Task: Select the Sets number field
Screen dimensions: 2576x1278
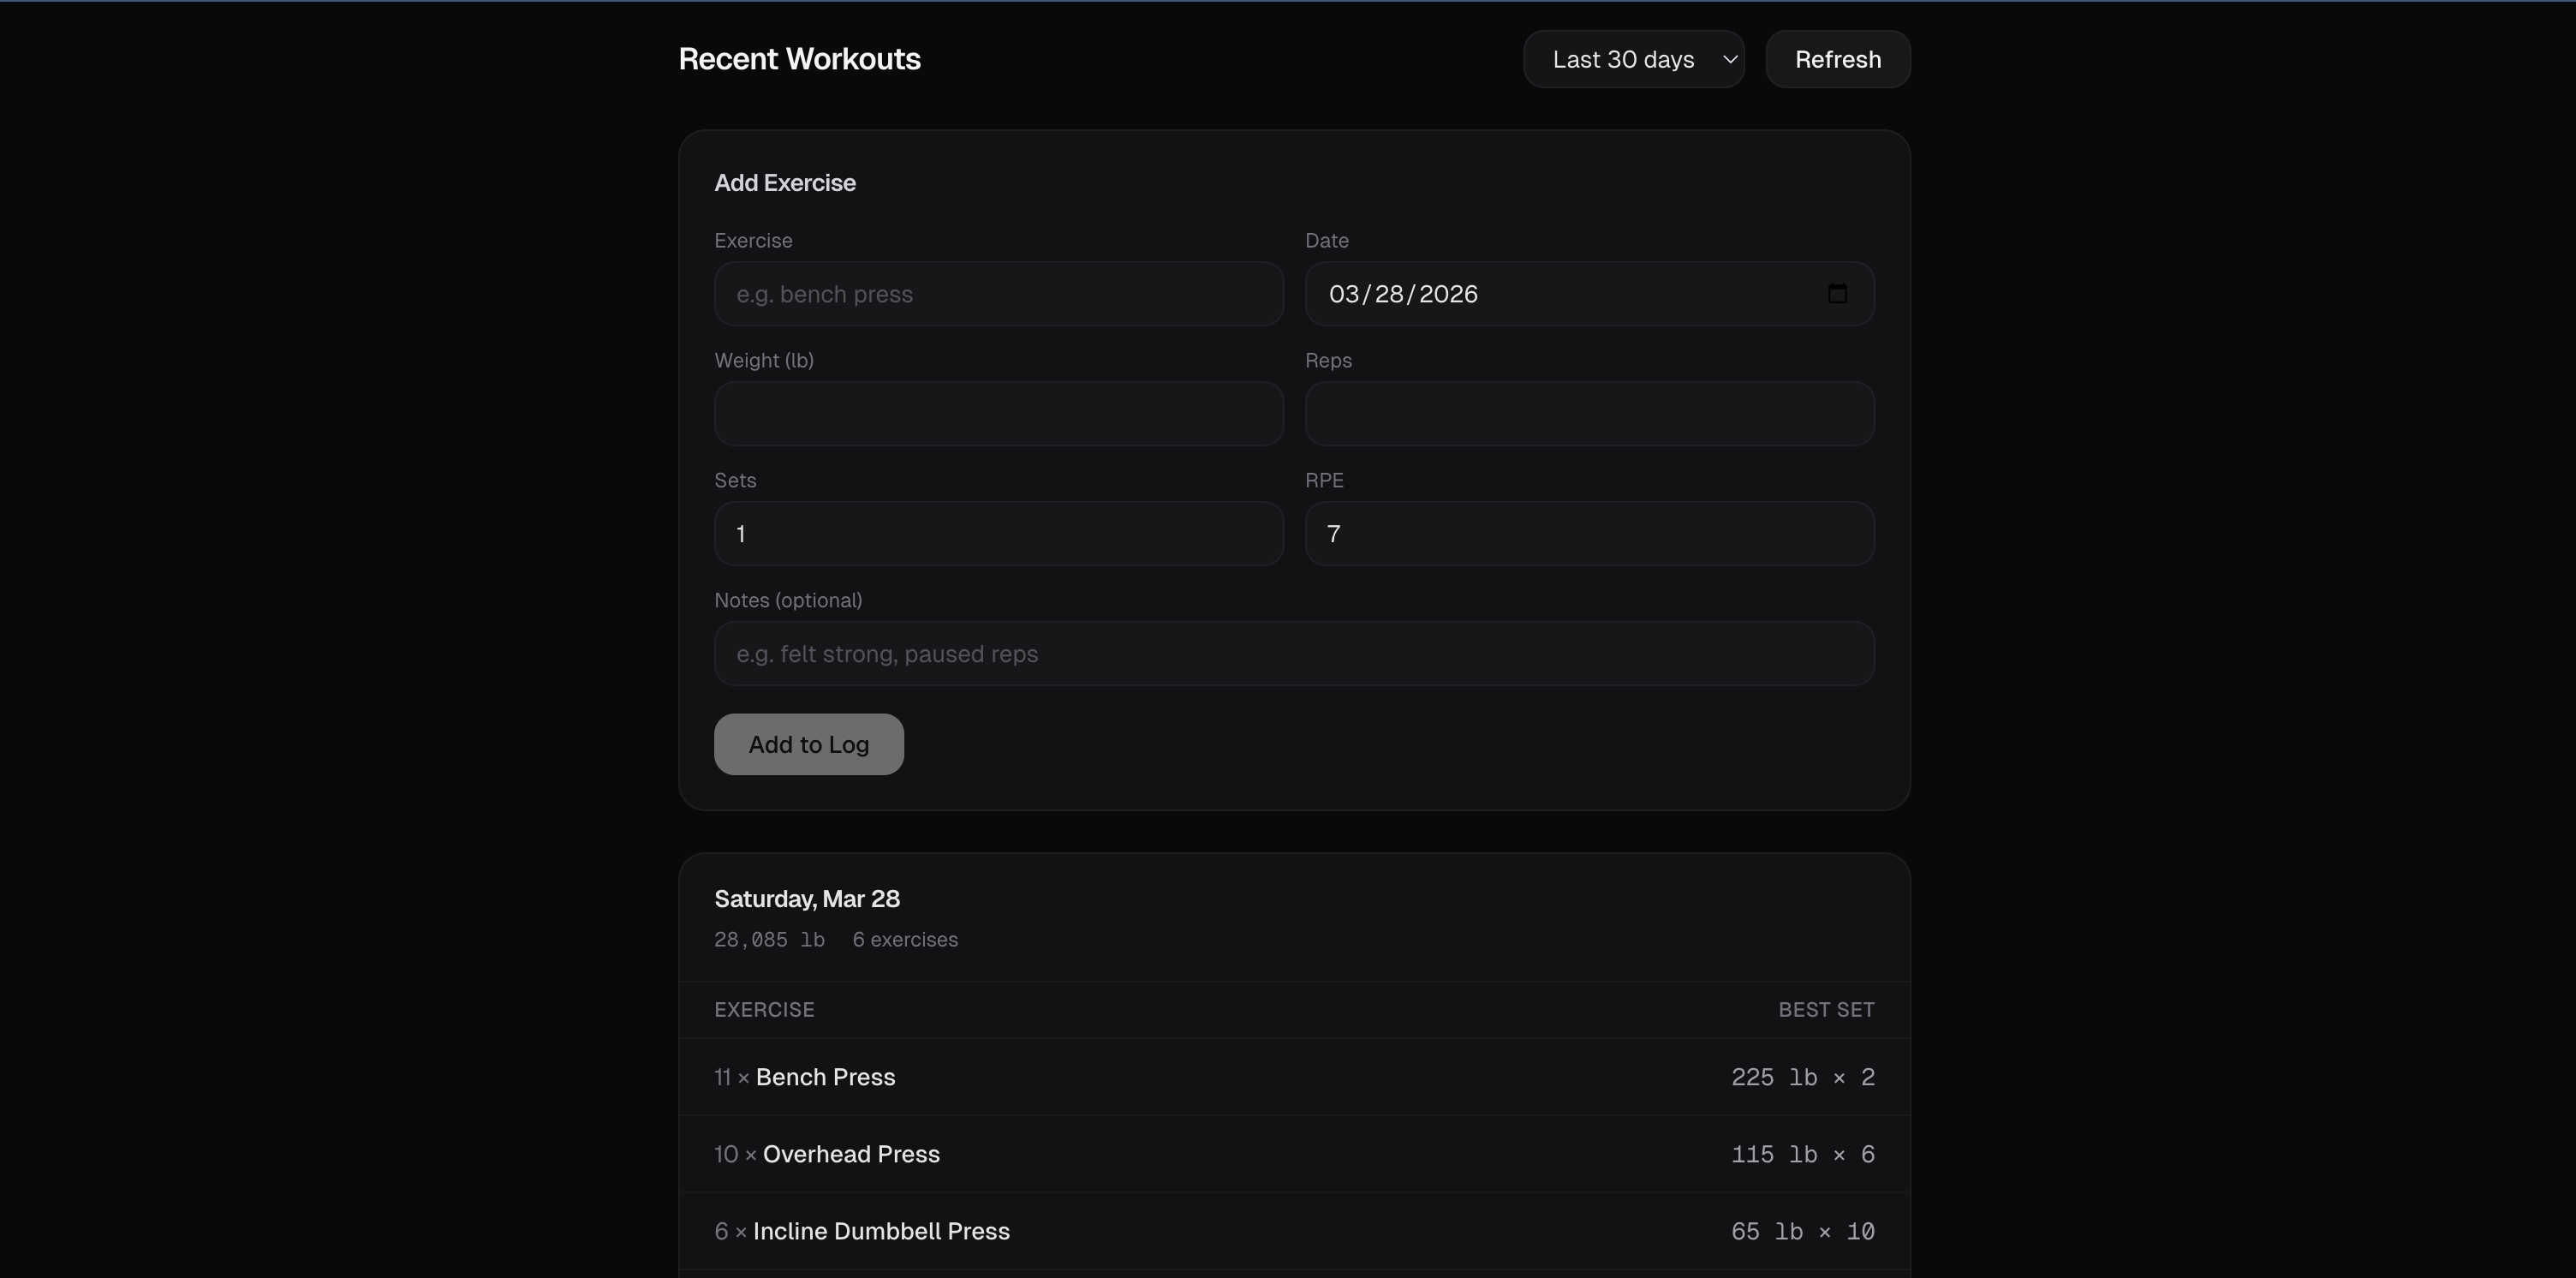Action: pyautogui.click(x=998, y=533)
